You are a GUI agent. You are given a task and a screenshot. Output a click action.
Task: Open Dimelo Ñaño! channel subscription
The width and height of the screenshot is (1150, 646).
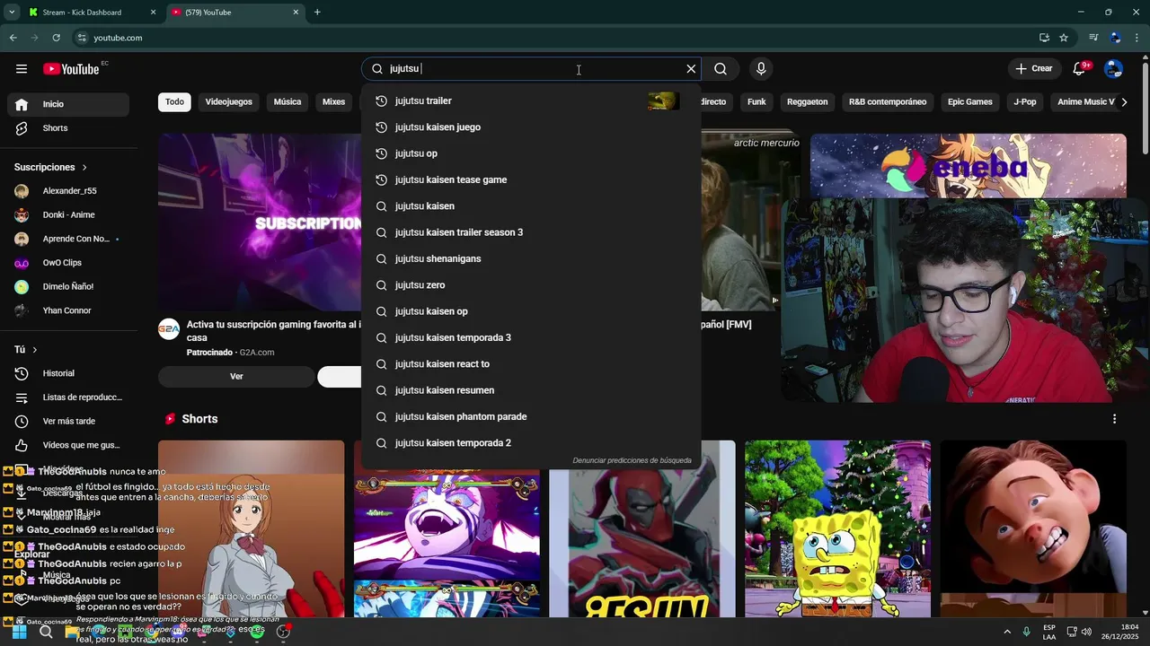(68, 287)
